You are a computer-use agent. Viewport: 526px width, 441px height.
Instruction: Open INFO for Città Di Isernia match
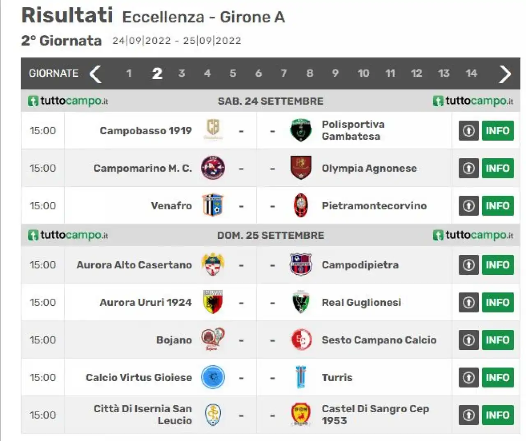click(x=498, y=415)
